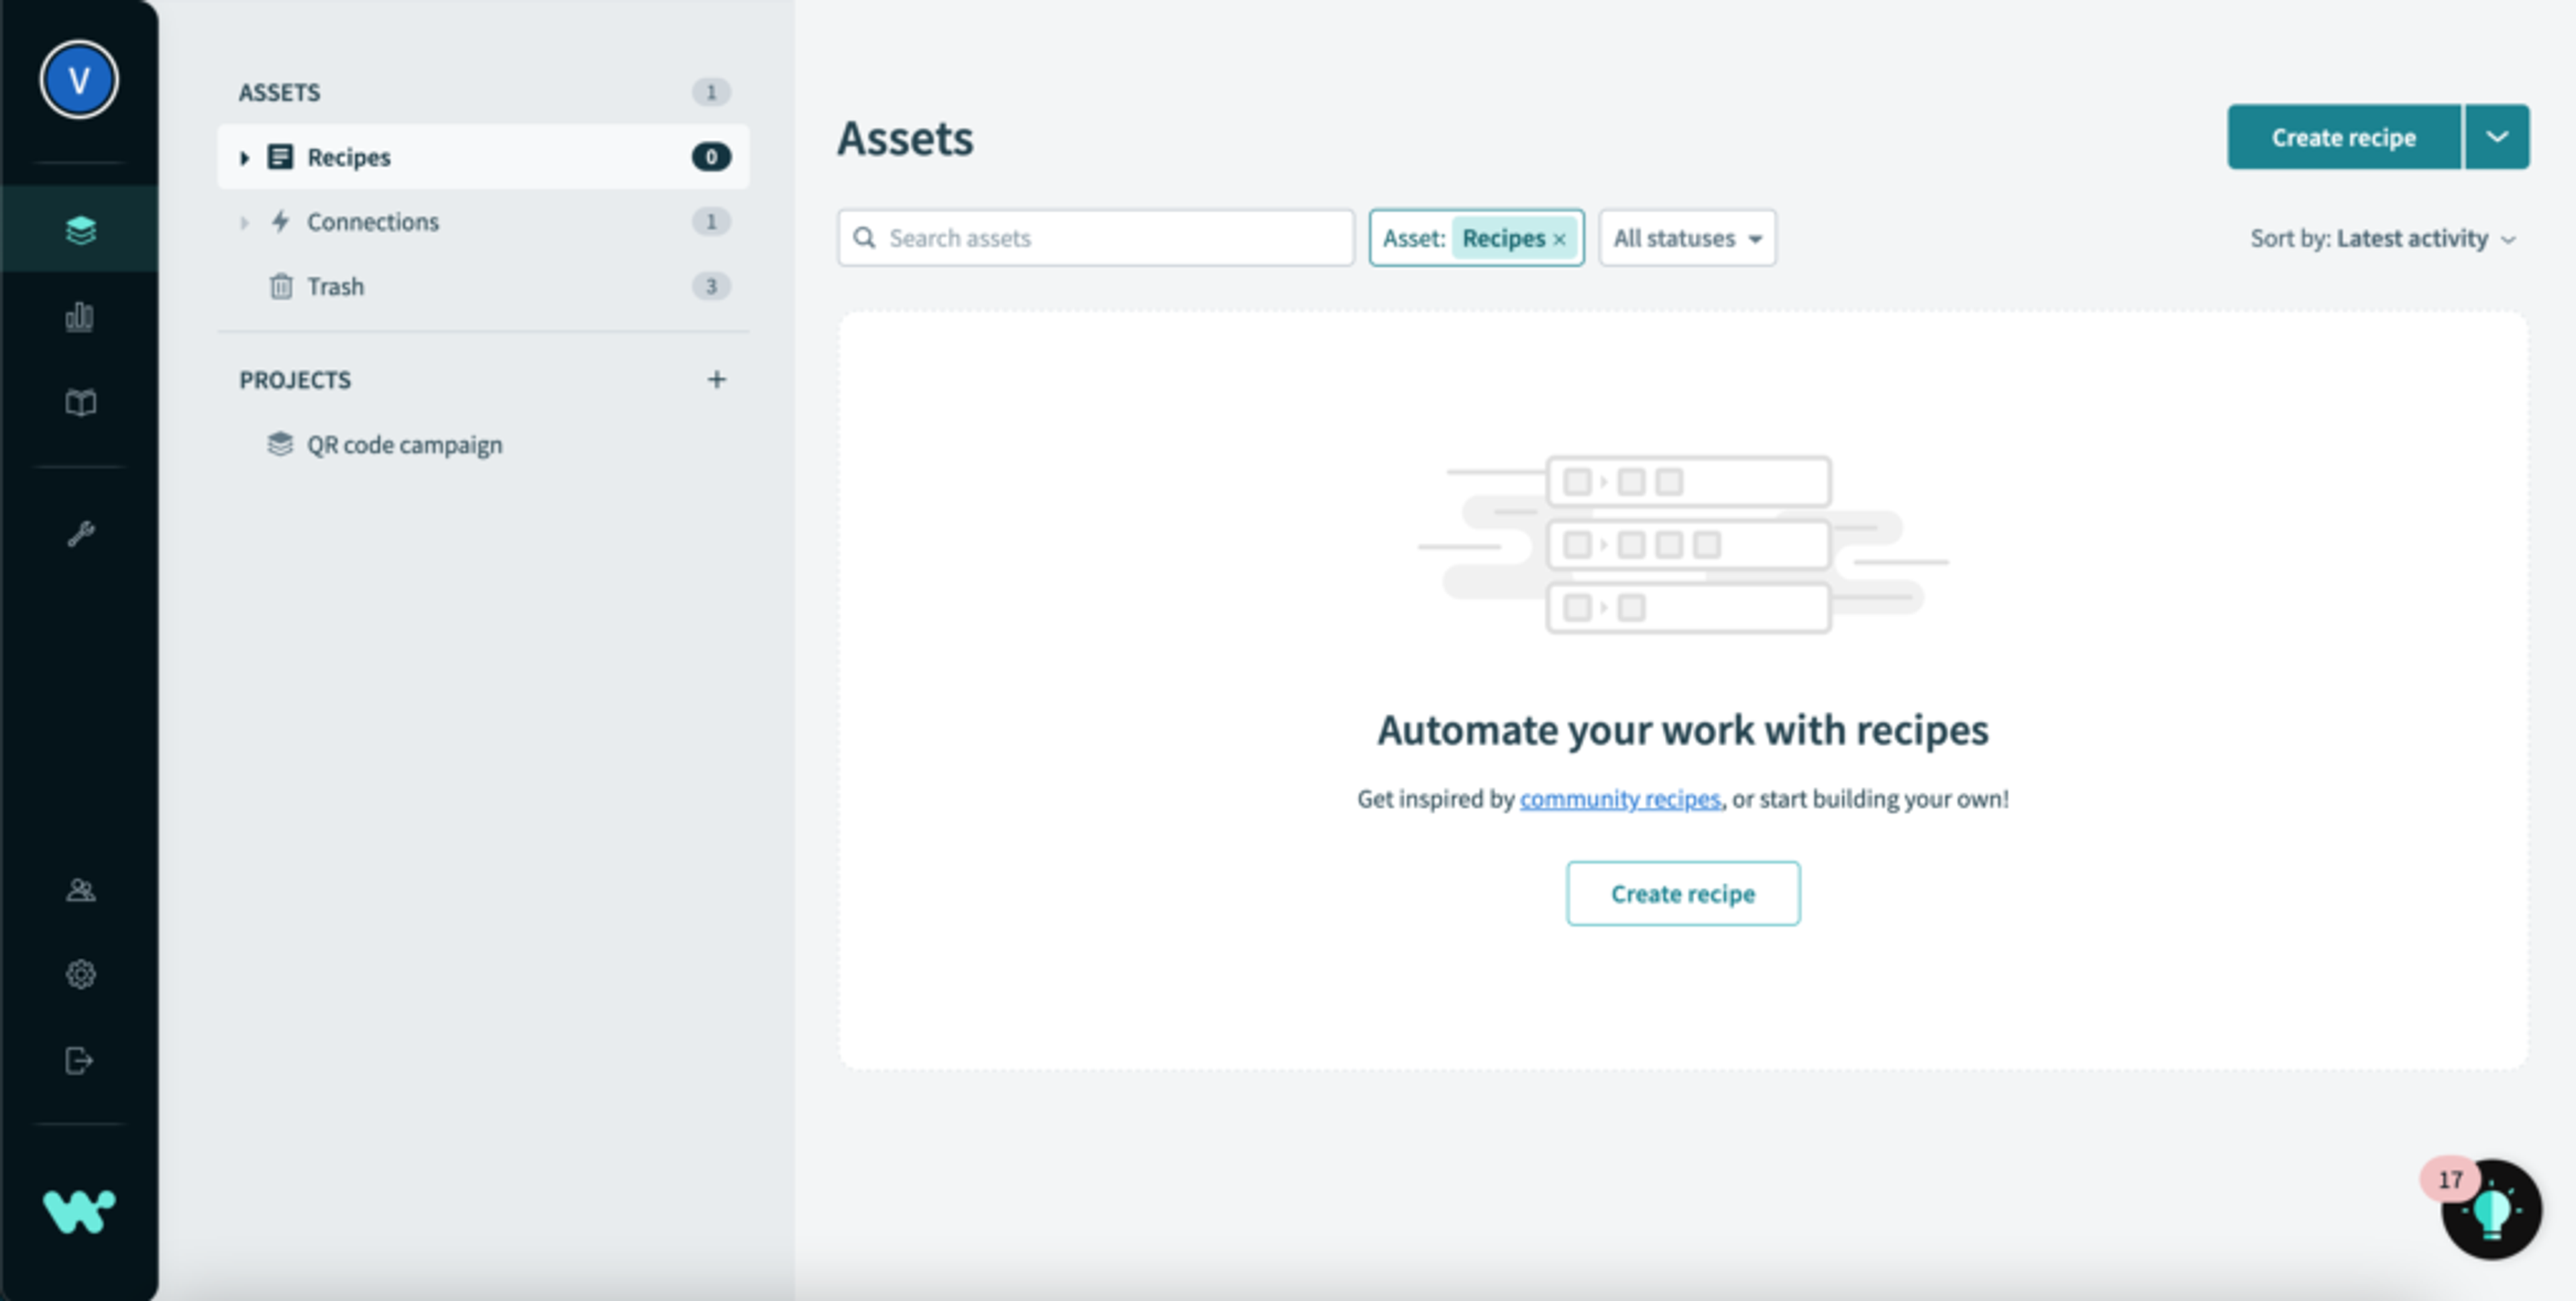This screenshot has height=1301, width=2576.
Task: Open the user profile avatar V
Action: pos(79,79)
